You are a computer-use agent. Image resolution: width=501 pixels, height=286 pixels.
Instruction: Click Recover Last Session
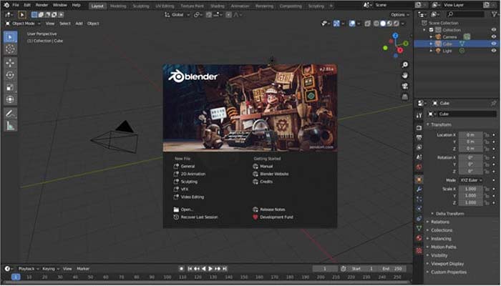point(199,217)
